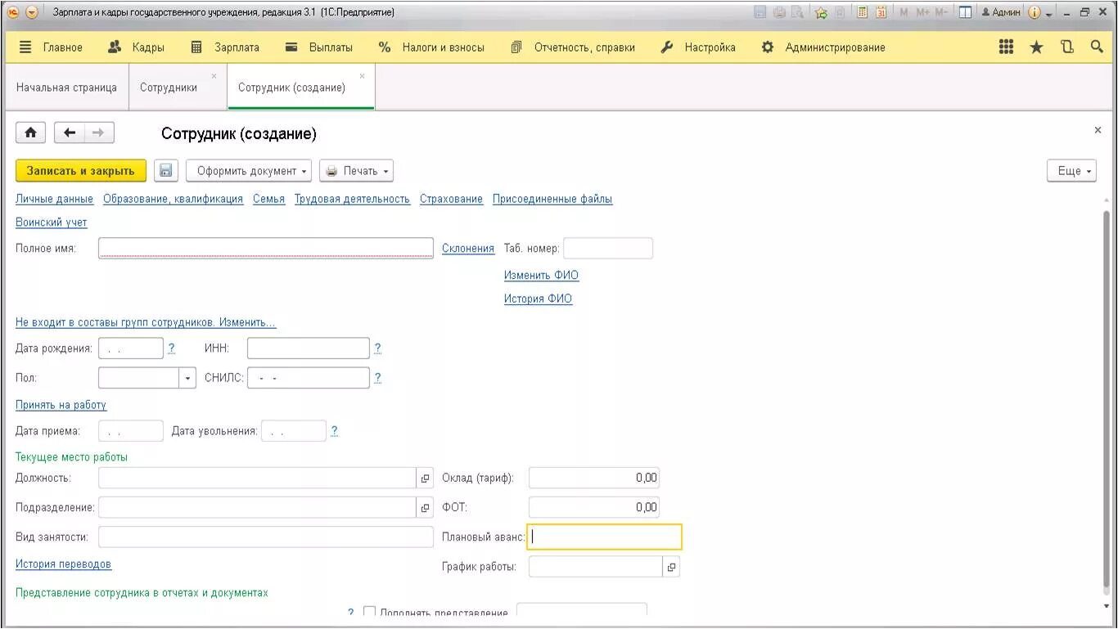The width and height of the screenshot is (1118, 629).
Task: Switch to Начальная страница tab
Action: point(66,88)
